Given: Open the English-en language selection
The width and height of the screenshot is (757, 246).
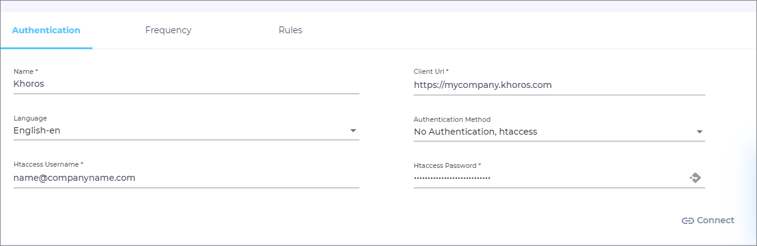Looking at the screenshot, I should (179, 130).
